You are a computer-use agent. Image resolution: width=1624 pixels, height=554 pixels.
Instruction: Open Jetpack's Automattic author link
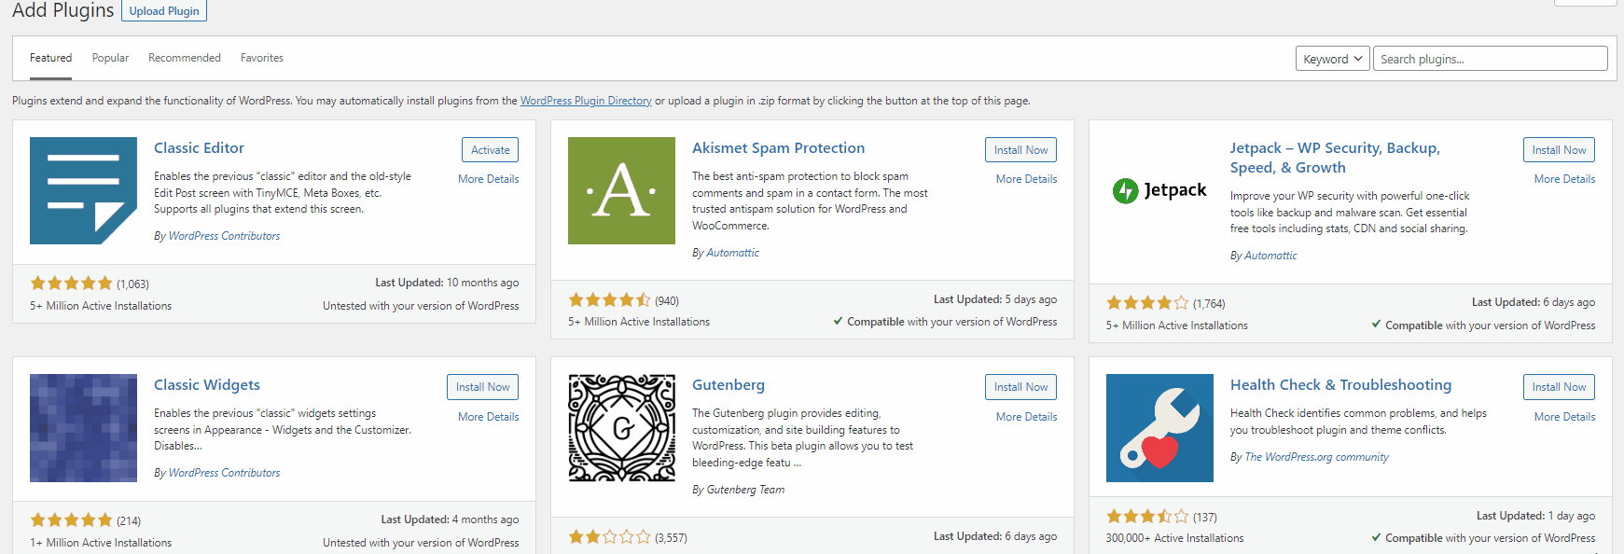(1270, 256)
